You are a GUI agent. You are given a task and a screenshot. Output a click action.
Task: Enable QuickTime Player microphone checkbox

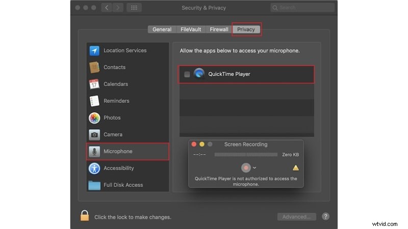coord(187,74)
